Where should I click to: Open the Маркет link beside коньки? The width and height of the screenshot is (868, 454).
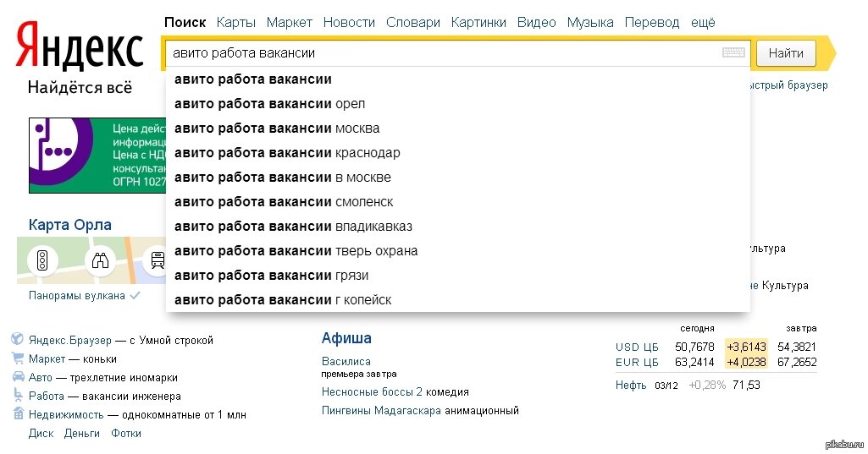click(x=47, y=359)
